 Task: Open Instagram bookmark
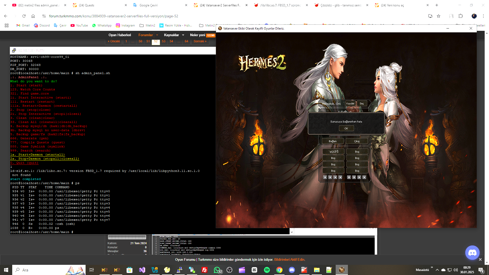[125, 25]
